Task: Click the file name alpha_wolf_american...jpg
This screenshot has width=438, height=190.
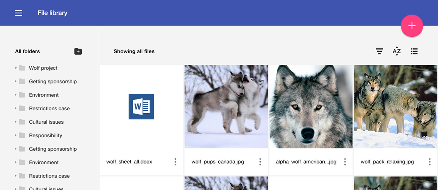Action: tap(306, 162)
